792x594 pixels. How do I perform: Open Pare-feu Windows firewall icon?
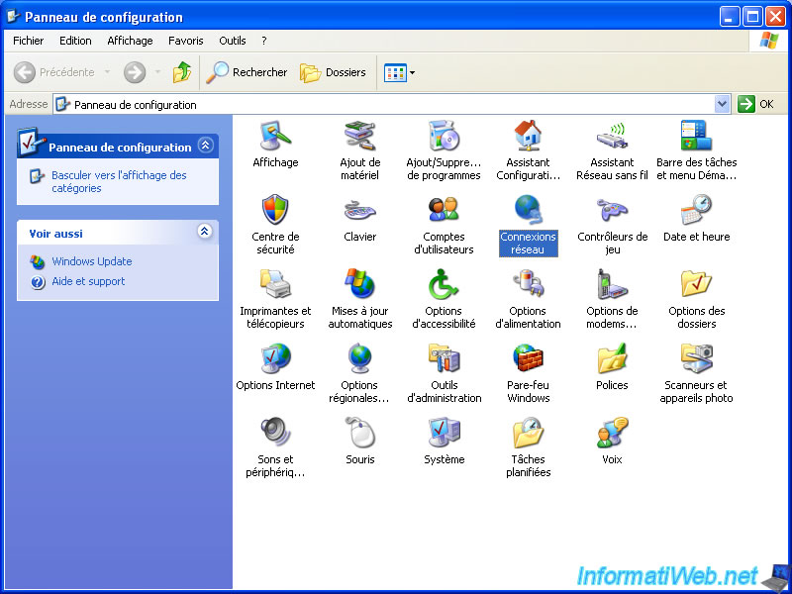pos(528,359)
